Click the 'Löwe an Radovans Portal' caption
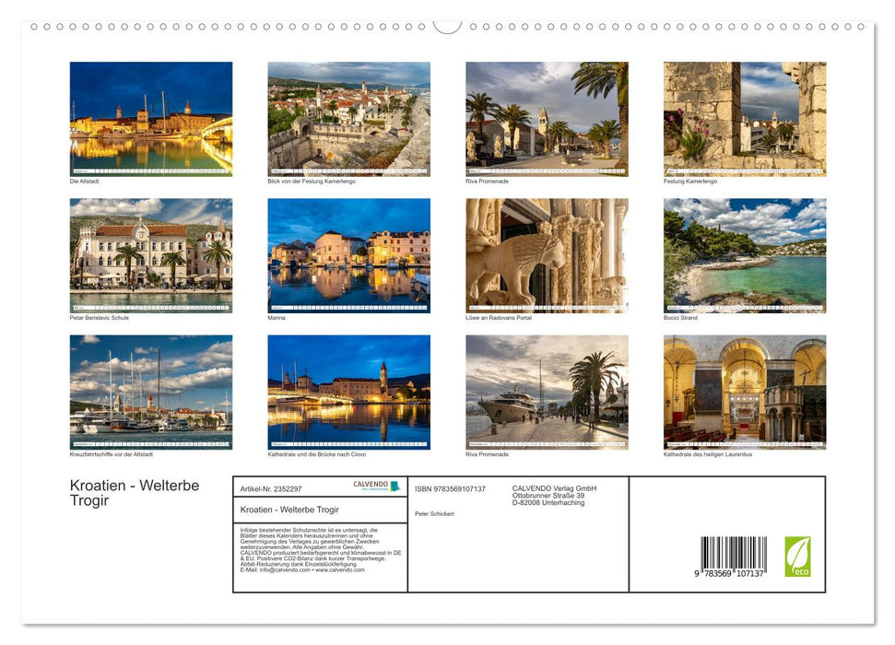Screen dimensions: 895x645 tap(499, 317)
